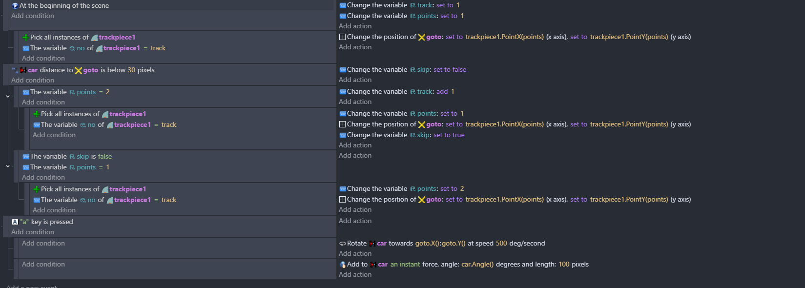Toggle "is false" in the skip condition
Viewport: 805px width, 288px height.
click(x=101, y=157)
